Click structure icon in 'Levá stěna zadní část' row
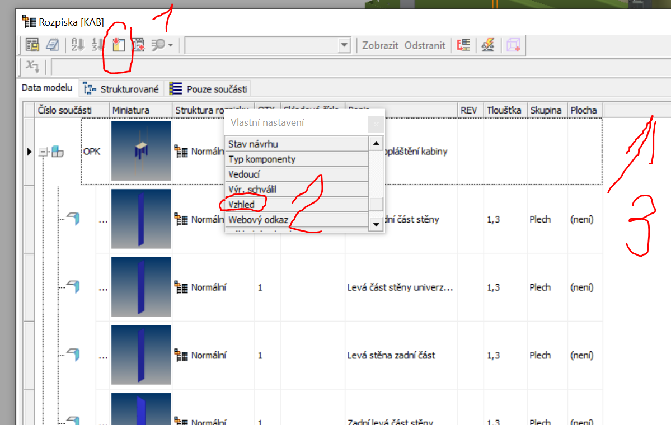The height and width of the screenshot is (425, 671). point(181,355)
